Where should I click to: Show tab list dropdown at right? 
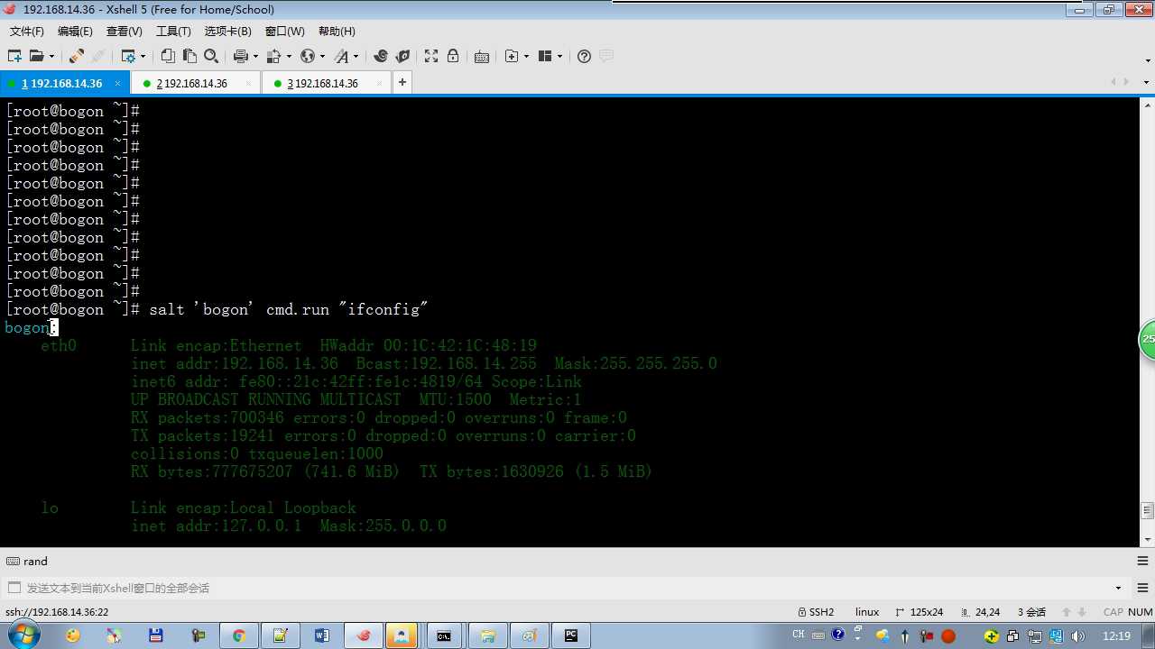(1147, 82)
